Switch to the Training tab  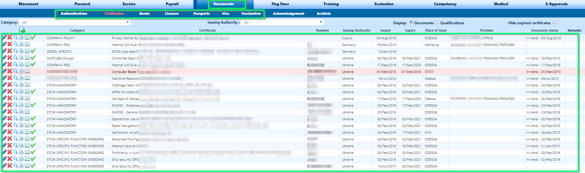point(331,4)
